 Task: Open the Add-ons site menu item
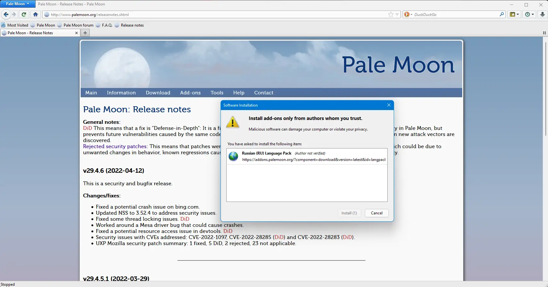click(190, 93)
